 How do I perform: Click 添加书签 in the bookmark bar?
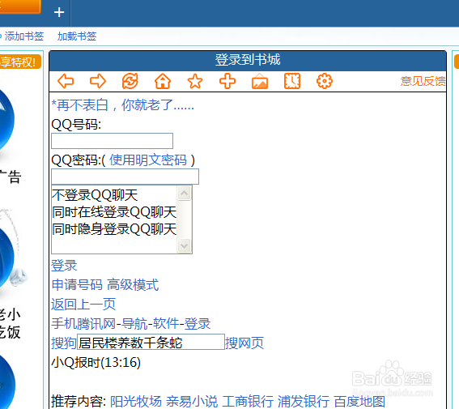[24, 36]
